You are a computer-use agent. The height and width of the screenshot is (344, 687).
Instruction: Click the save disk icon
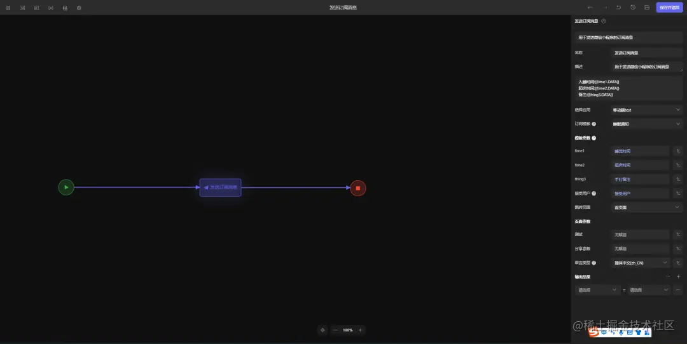pyautogui.click(x=647, y=8)
